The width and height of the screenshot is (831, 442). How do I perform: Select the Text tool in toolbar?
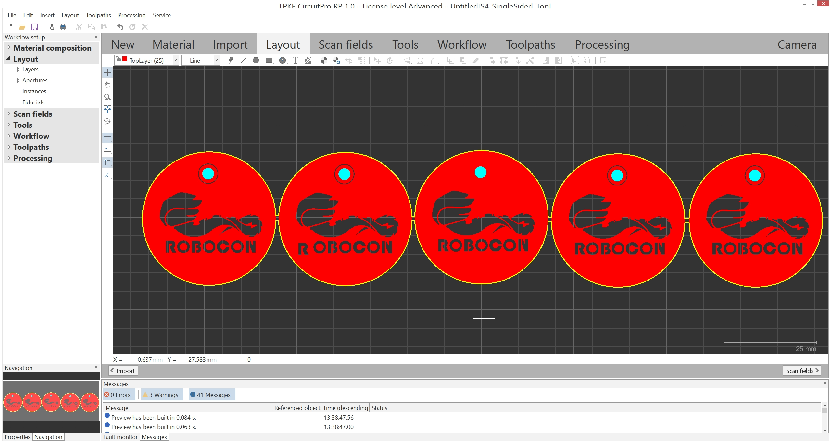[295, 60]
